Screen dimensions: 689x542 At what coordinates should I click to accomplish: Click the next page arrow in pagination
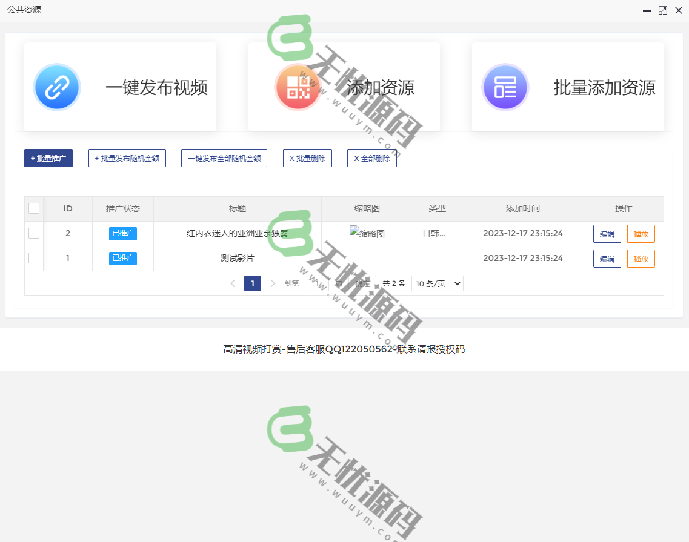[274, 283]
